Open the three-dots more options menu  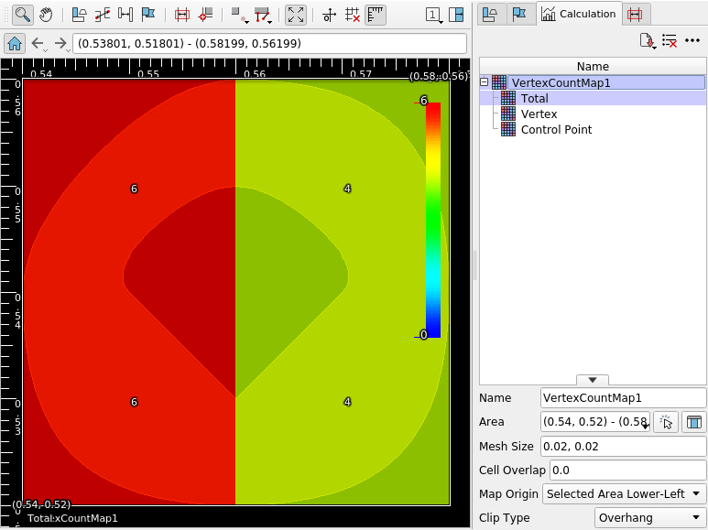click(x=692, y=40)
